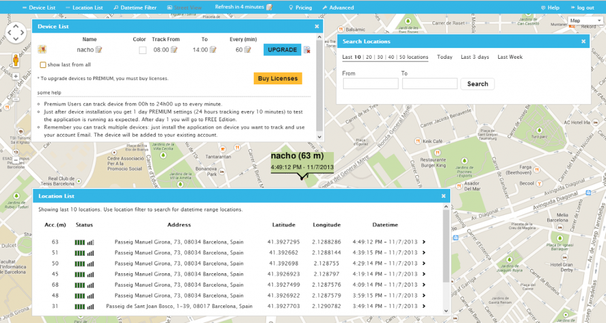Click the Balsamic restaurant map icon
Viewport: 606px width, 323px height.
341,29
